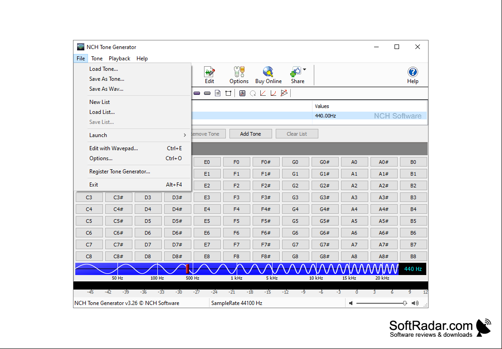Image resolution: width=502 pixels, height=349 pixels.
Task: Open the Edit tool in the toolbar
Action: [210, 75]
